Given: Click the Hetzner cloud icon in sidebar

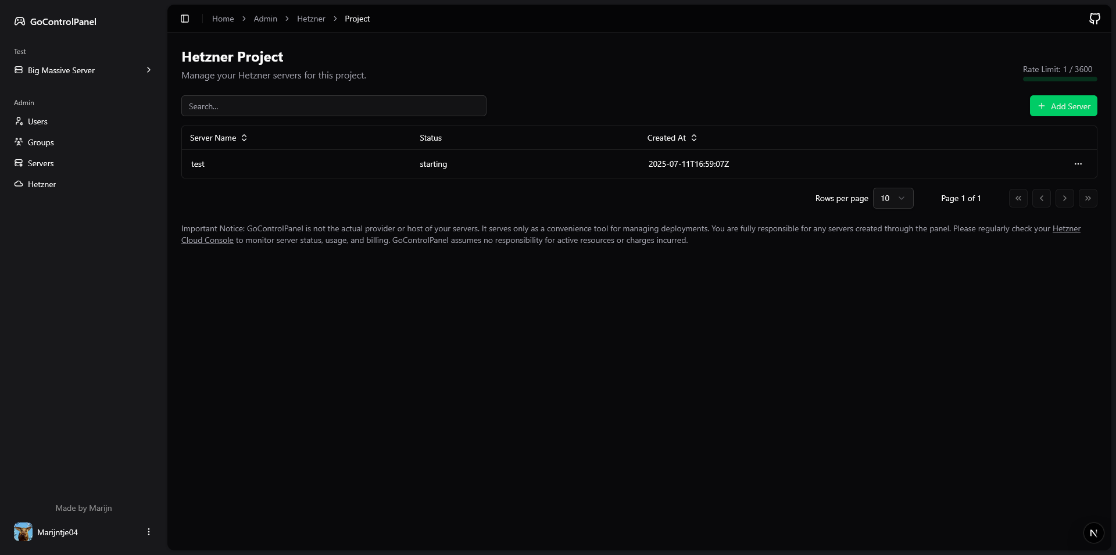Looking at the screenshot, I should (x=19, y=184).
